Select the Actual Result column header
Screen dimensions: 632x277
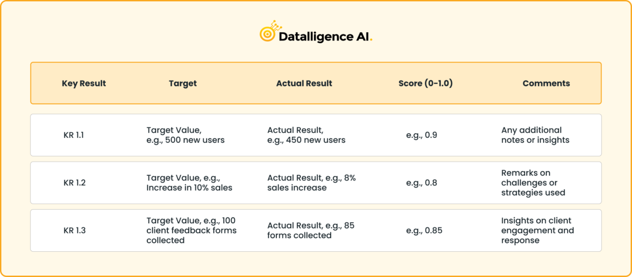coord(304,83)
